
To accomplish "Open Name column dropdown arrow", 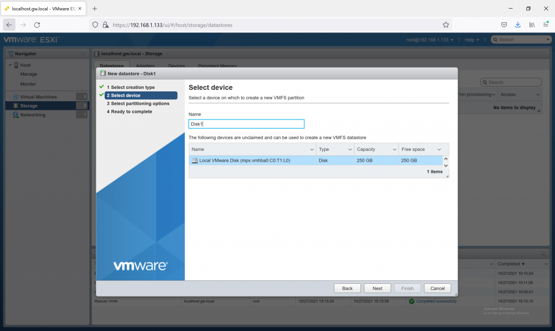I will [x=312, y=149].
